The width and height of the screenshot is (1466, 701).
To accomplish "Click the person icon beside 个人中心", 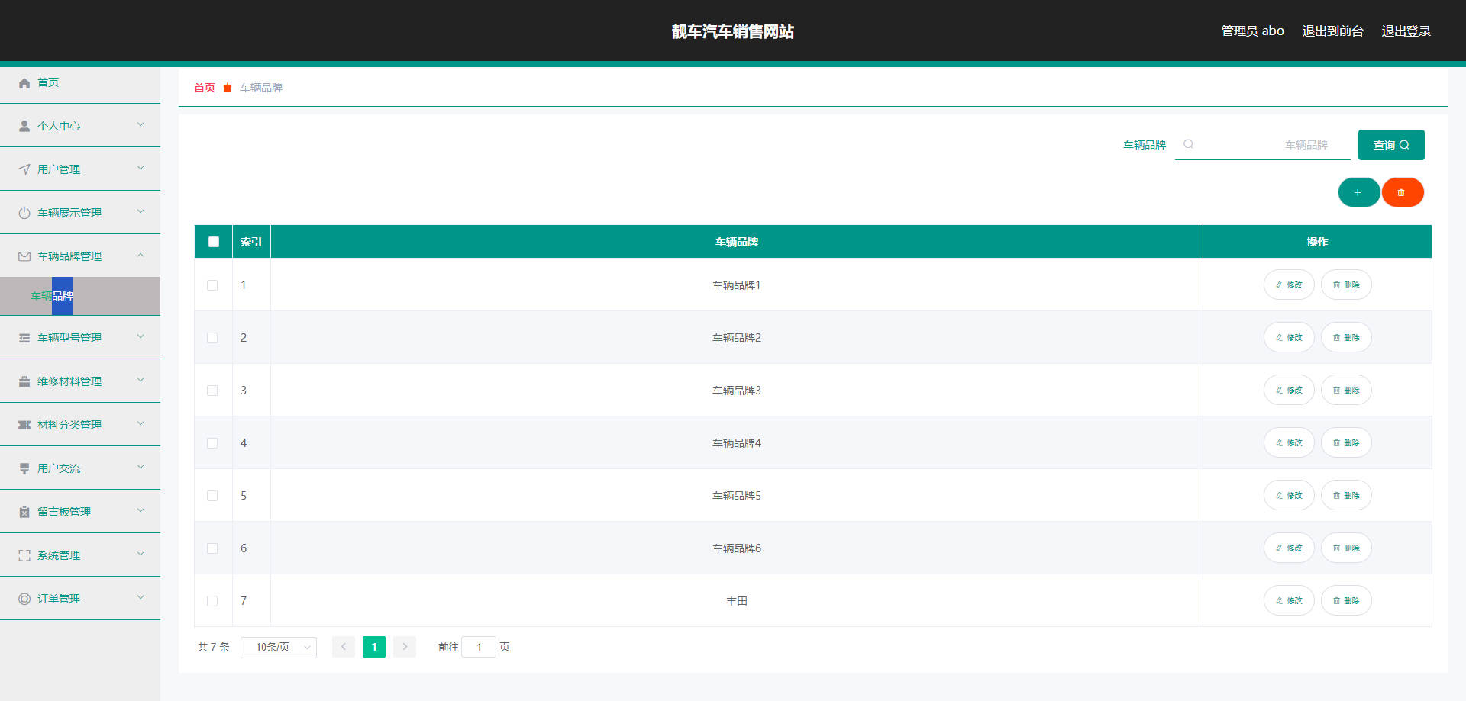I will (x=24, y=126).
